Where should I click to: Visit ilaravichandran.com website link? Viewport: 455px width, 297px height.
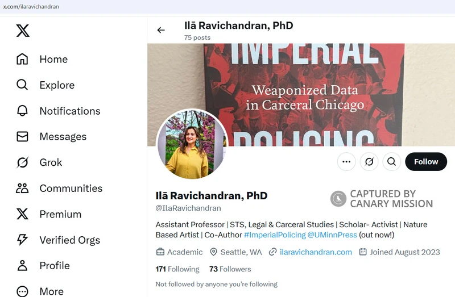coord(316,252)
